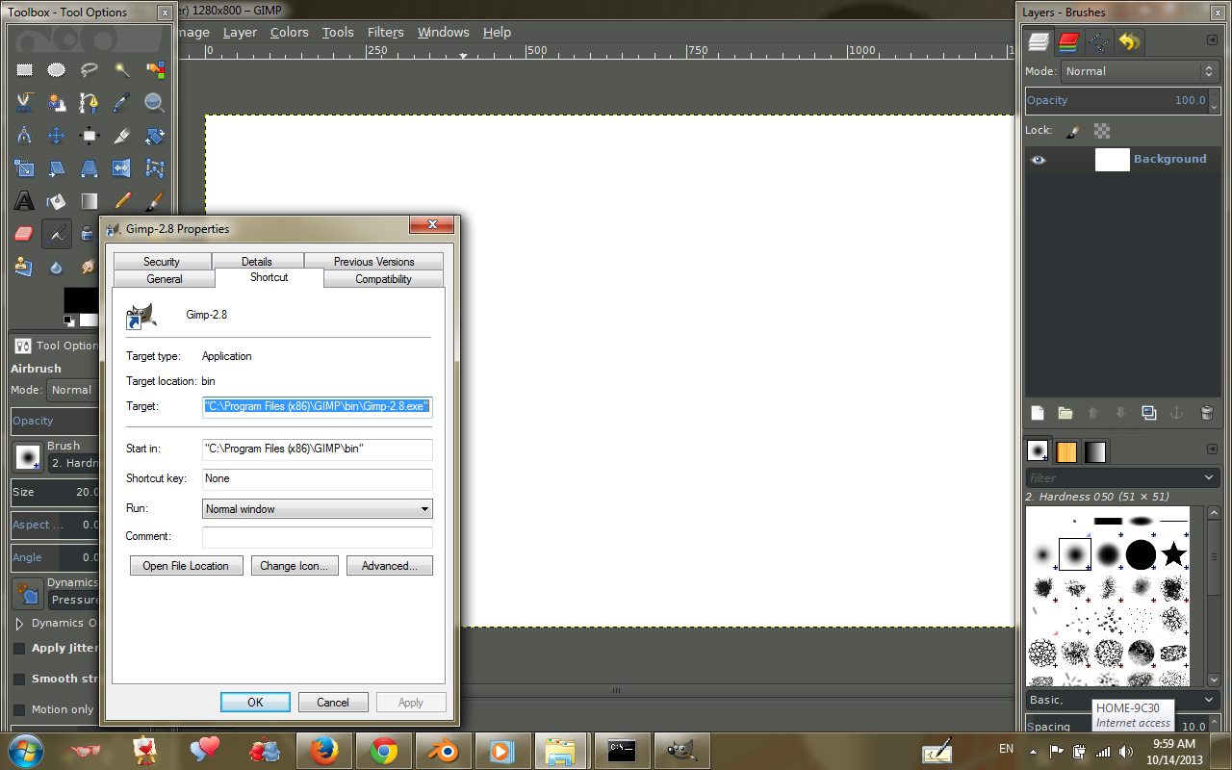Switch to the Security tab
Screen dimensions: 1232x770
click(x=162, y=261)
